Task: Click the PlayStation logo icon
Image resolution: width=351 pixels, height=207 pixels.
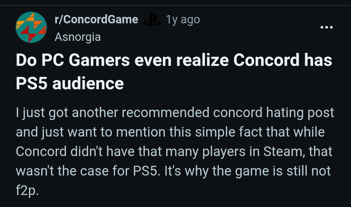Action: click(152, 20)
